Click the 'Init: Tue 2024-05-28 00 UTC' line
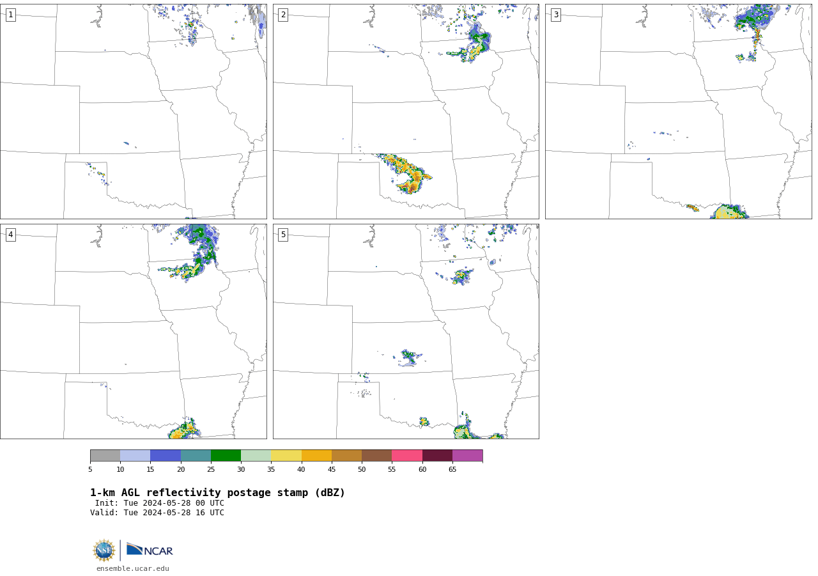Screen dimensions: 818x576 point(160,503)
